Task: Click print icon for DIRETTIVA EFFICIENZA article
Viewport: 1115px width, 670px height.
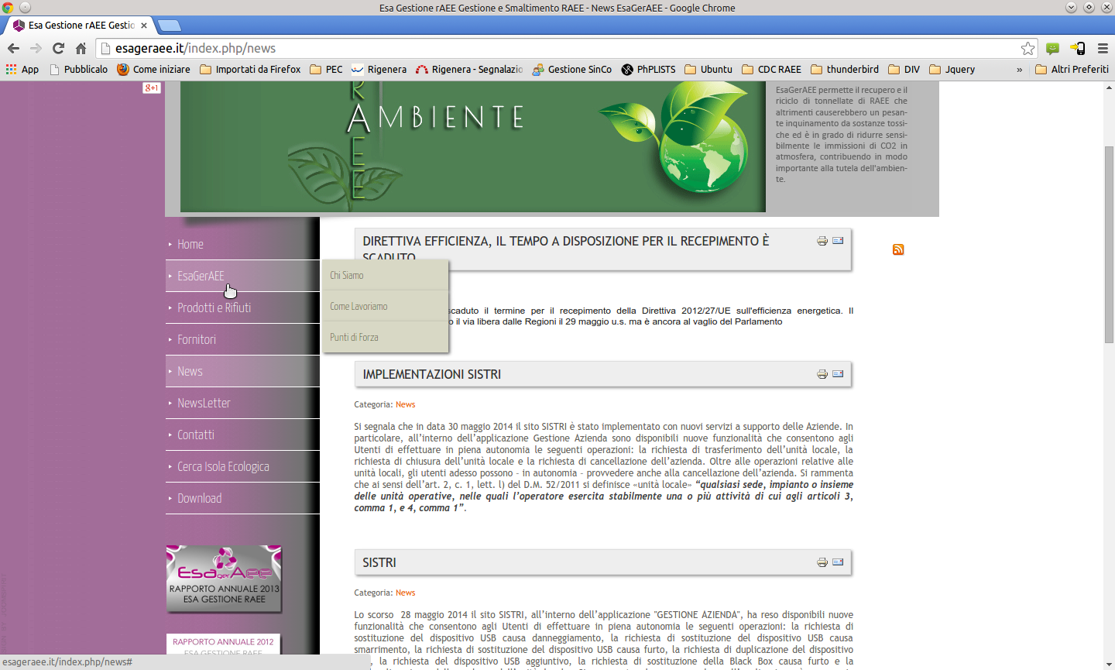Action: click(822, 241)
